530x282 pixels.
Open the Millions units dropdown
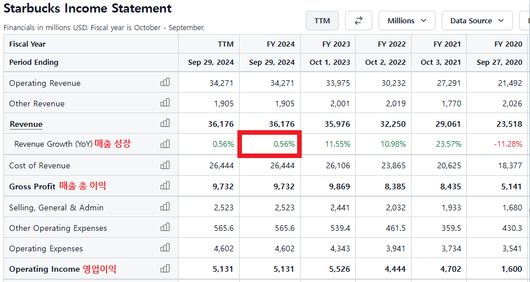tap(406, 20)
